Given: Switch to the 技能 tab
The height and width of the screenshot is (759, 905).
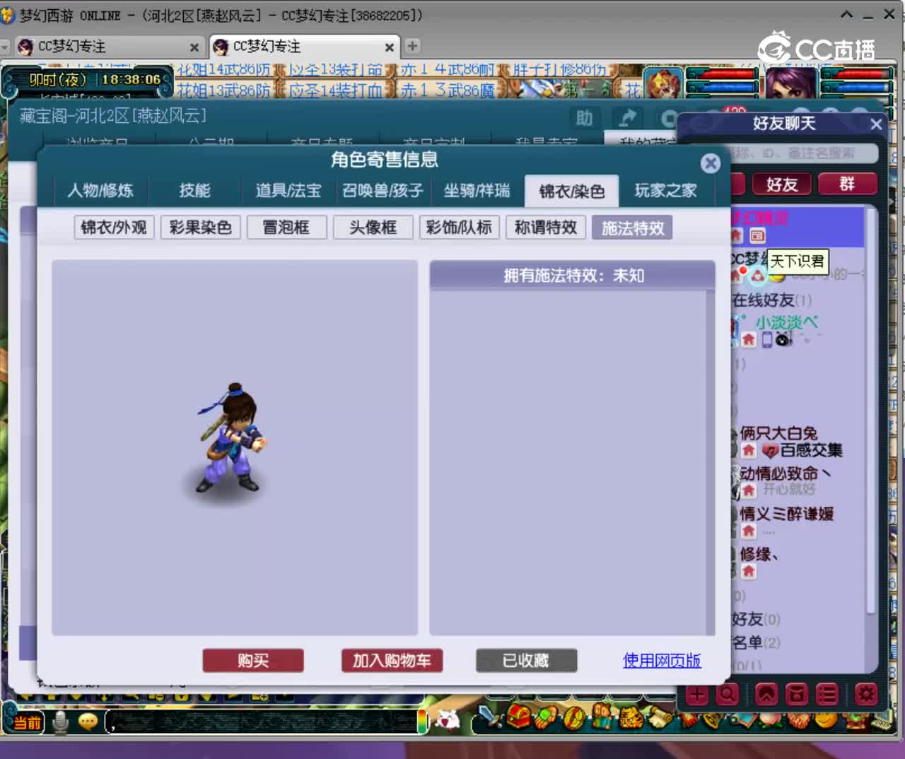Looking at the screenshot, I should pyautogui.click(x=194, y=191).
